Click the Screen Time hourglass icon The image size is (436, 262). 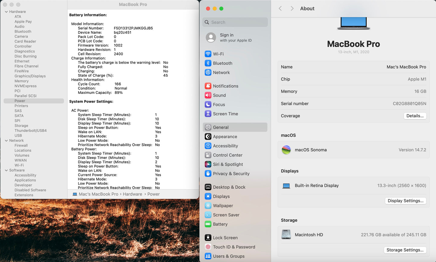208,114
